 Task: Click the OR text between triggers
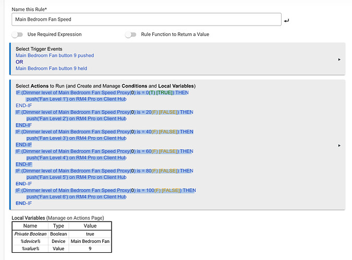[19, 62]
